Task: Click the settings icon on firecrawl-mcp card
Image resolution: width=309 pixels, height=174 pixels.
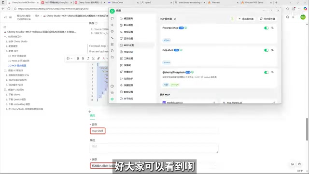Action: (272, 28)
